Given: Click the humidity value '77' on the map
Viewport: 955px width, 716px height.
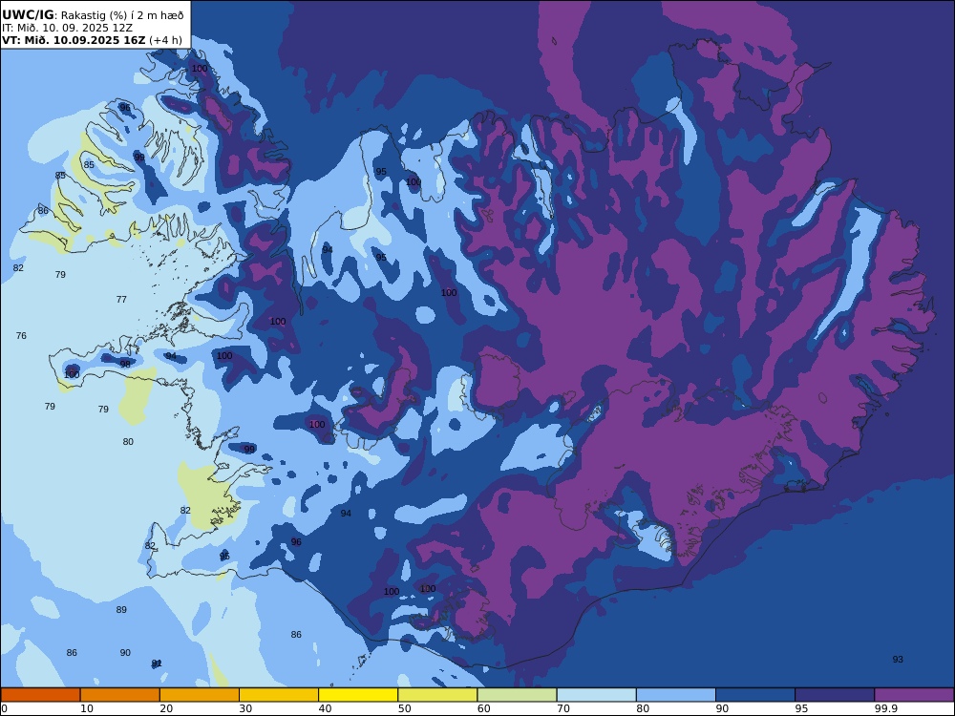Looking at the screenshot, I should click(121, 299).
